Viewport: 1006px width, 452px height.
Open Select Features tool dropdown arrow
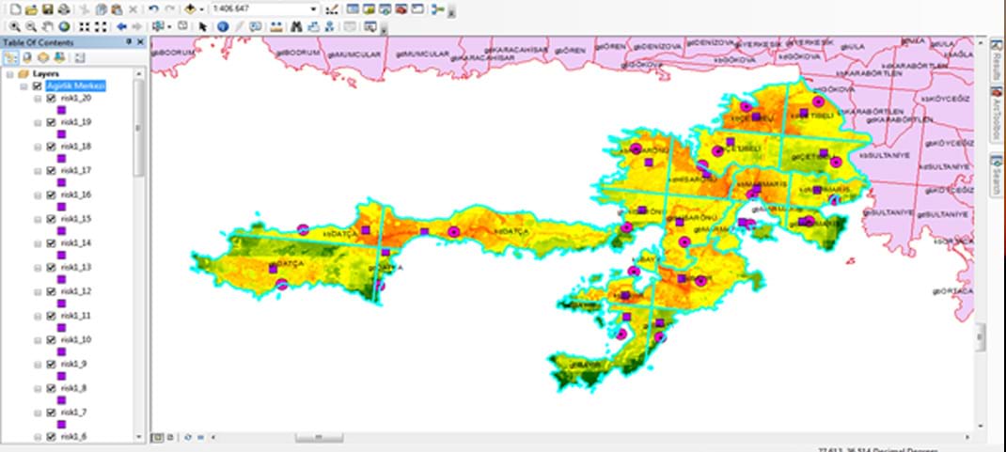(x=168, y=27)
